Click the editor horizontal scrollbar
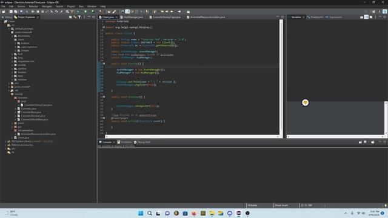388x218 pixels. pyautogui.click(x=192, y=136)
